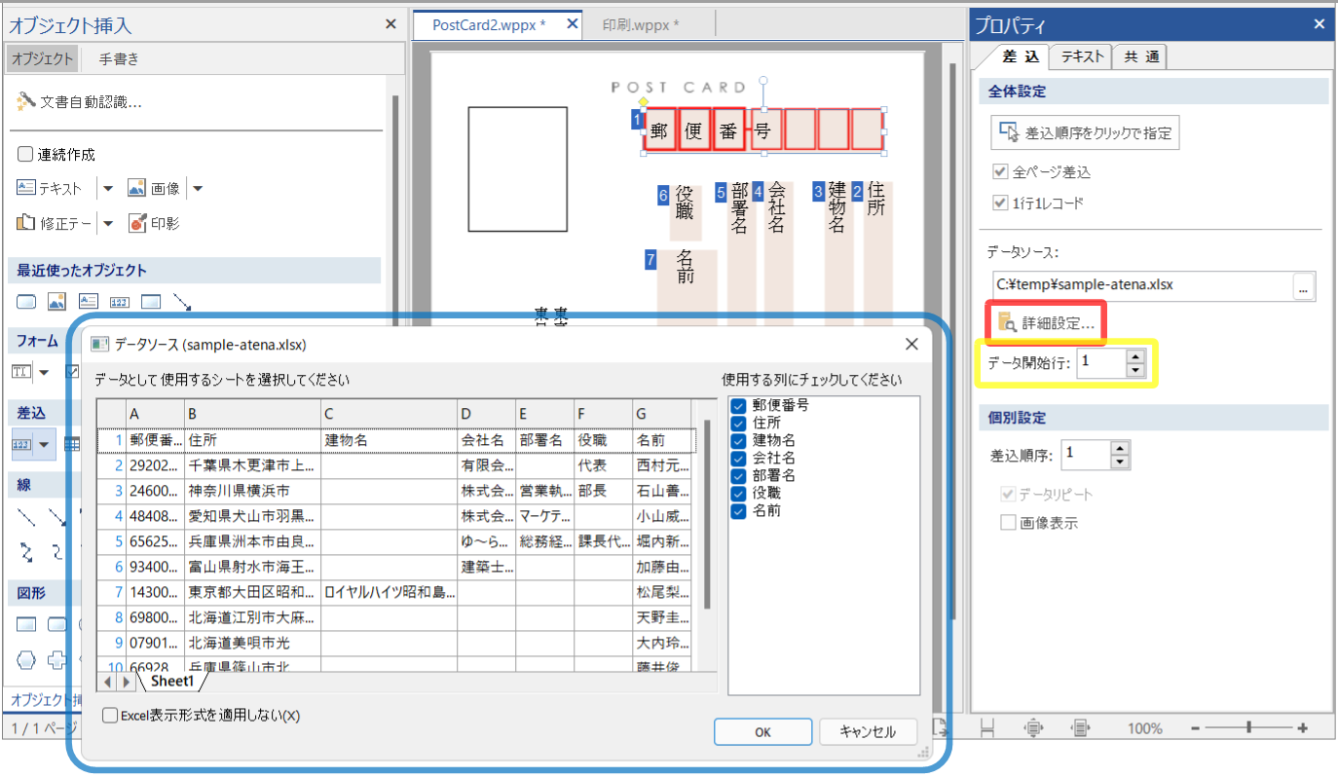
Task: Select the form text field tool
Action: pos(21,372)
